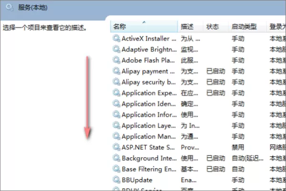Select the Application Identity service name
This screenshot has width=286, height=191.
pyautogui.click(x=149, y=104)
